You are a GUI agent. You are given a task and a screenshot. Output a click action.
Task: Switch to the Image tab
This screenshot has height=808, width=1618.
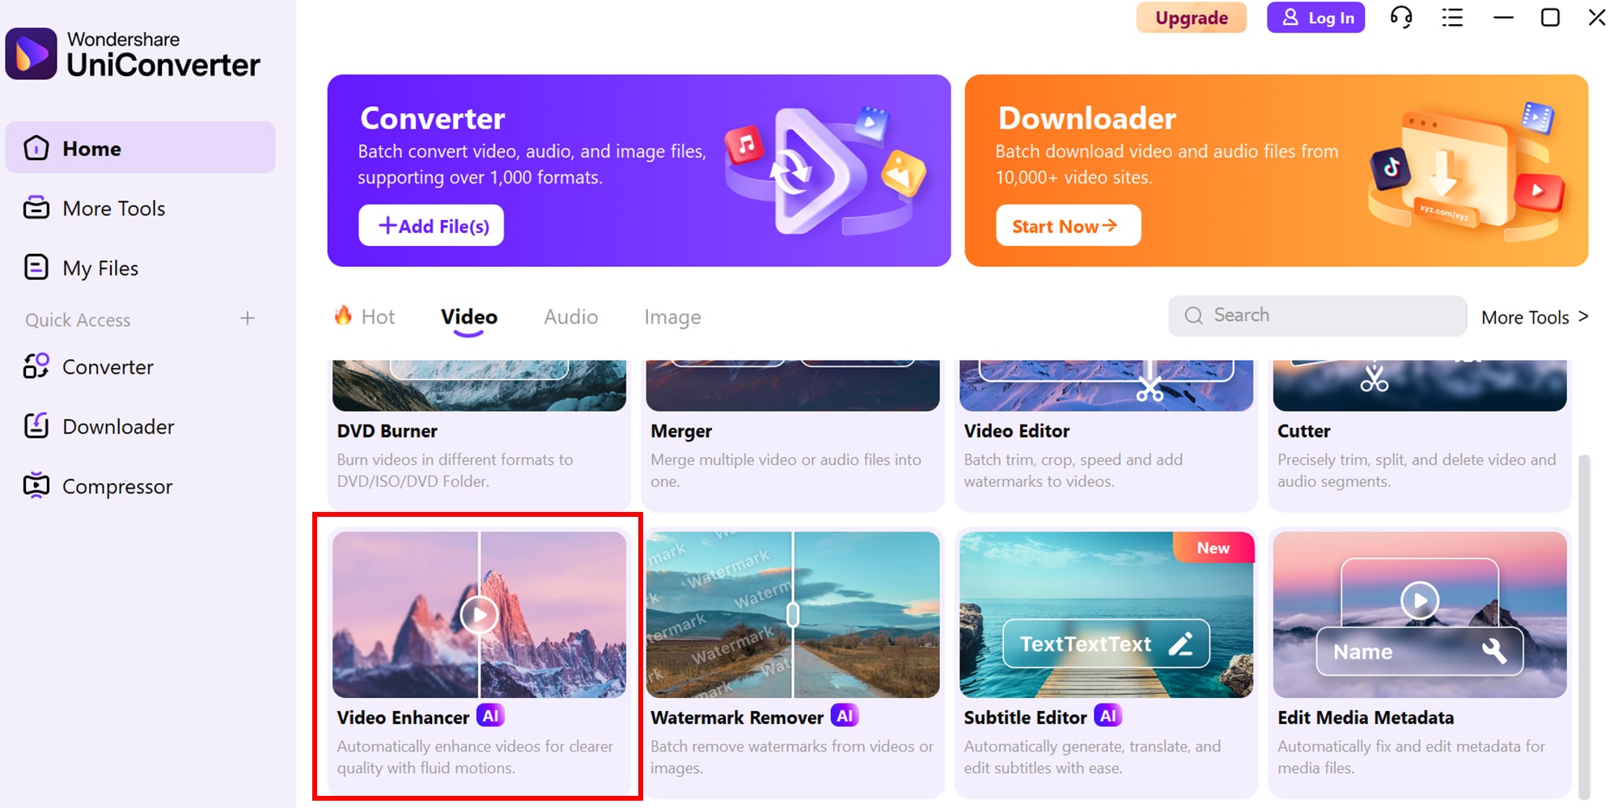[672, 317]
